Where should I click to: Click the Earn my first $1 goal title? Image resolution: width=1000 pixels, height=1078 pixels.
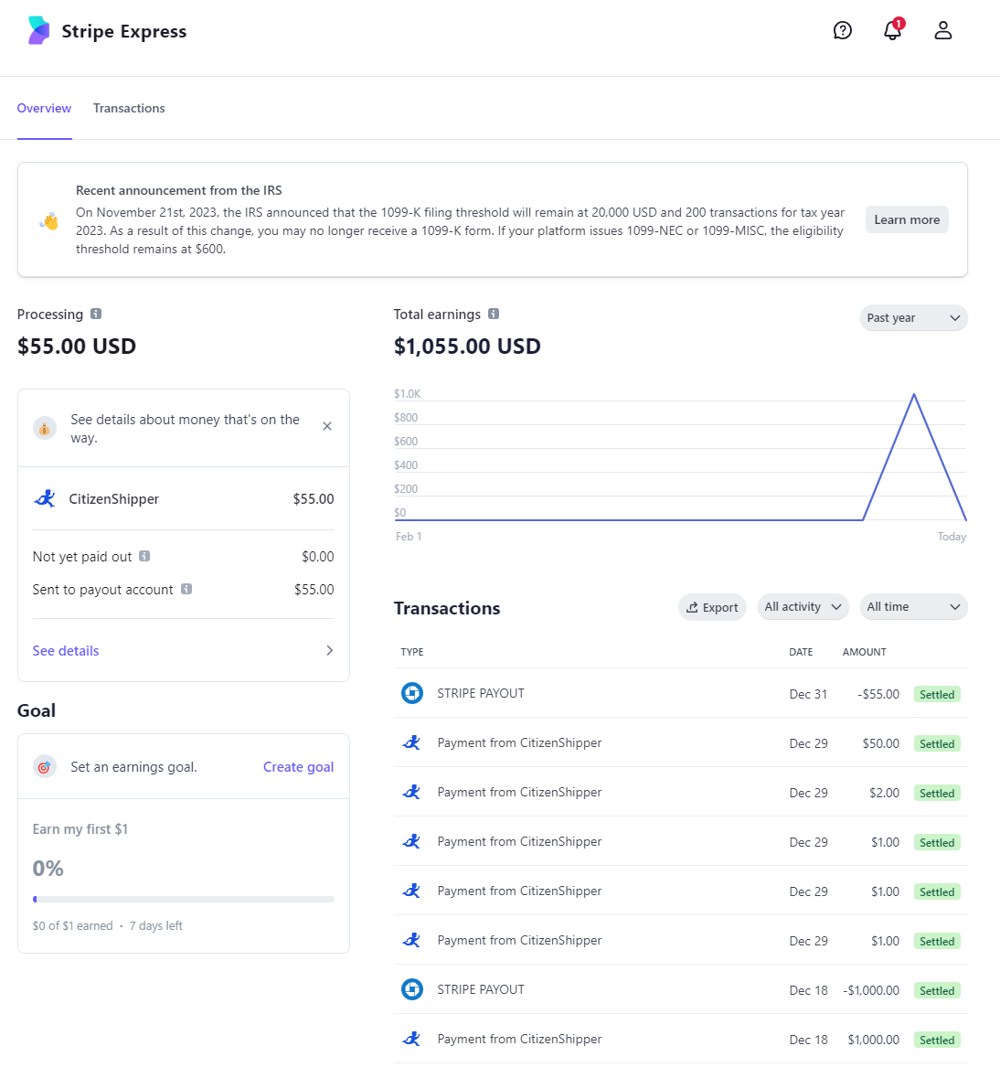click(x=80, y=829)
